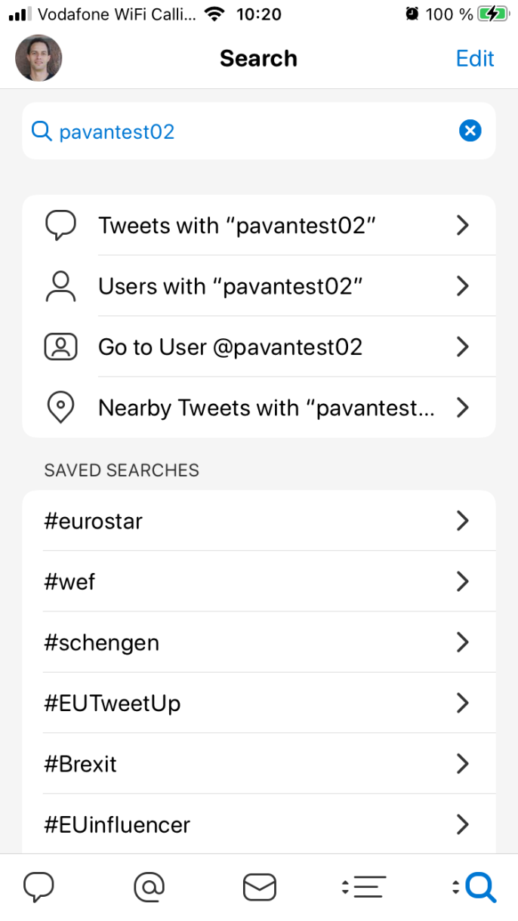Focus the pavantest02 search field
518x921 pixels.
click(259, 131)
